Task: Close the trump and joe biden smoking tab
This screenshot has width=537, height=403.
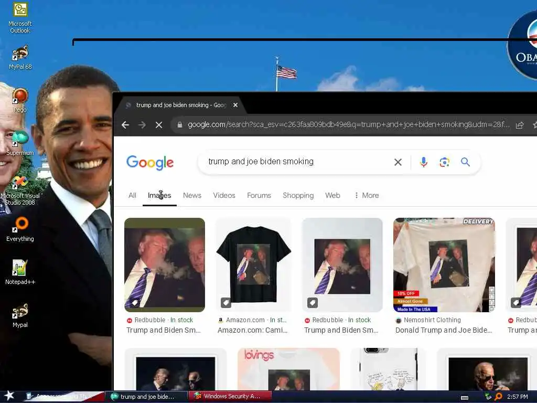Action: 235,105
